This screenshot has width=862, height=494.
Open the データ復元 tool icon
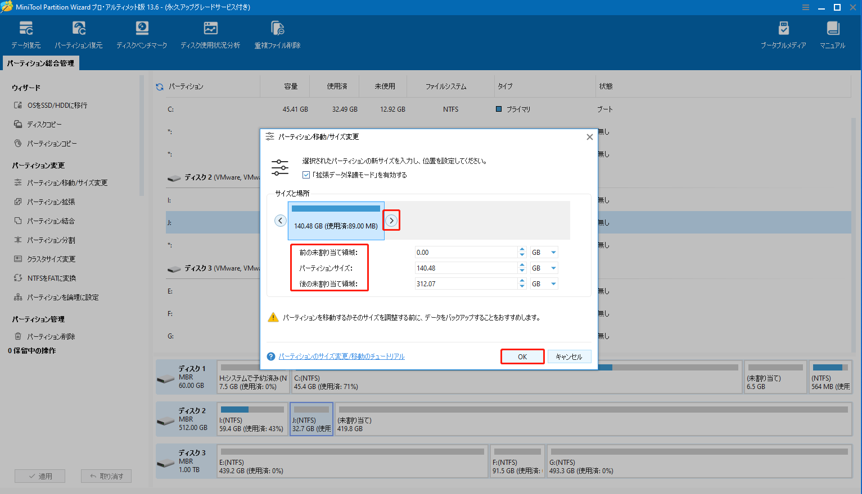[26, 28]
